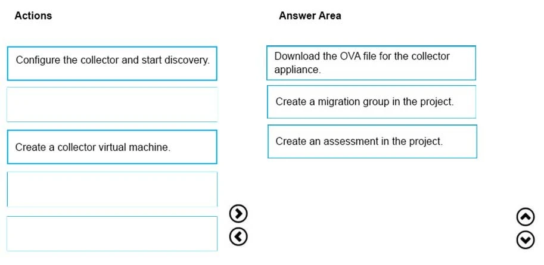This screenshot has height=265, width=544.
Task: Select 'Create a migration group in the project'
Action: (x=371, y=102)
